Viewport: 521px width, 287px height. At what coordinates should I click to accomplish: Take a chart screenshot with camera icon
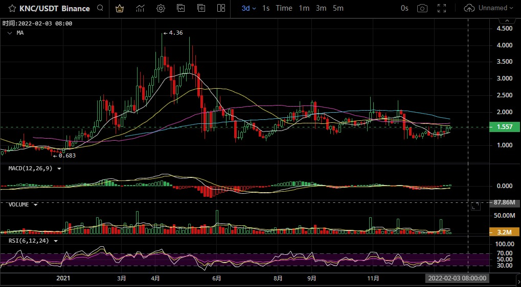[422, 8]
